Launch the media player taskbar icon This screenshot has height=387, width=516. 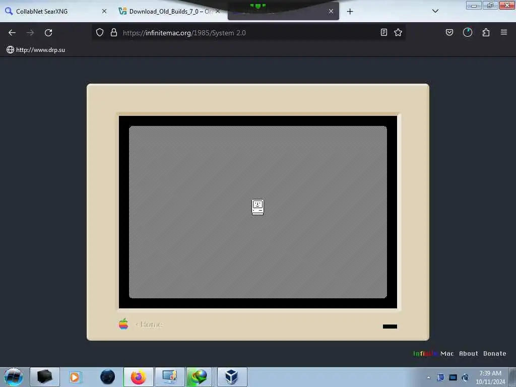(75, 377)
